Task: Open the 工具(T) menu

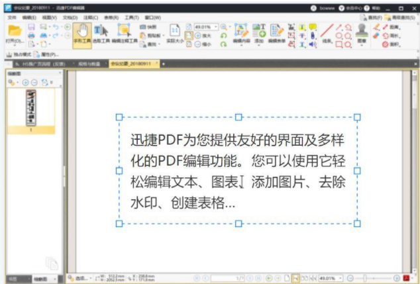Action: point(132,17)
